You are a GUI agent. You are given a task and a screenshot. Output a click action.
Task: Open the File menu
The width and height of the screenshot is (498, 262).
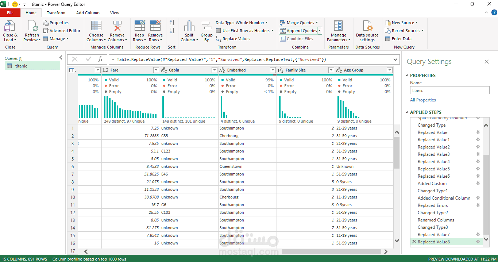[10, 13]
